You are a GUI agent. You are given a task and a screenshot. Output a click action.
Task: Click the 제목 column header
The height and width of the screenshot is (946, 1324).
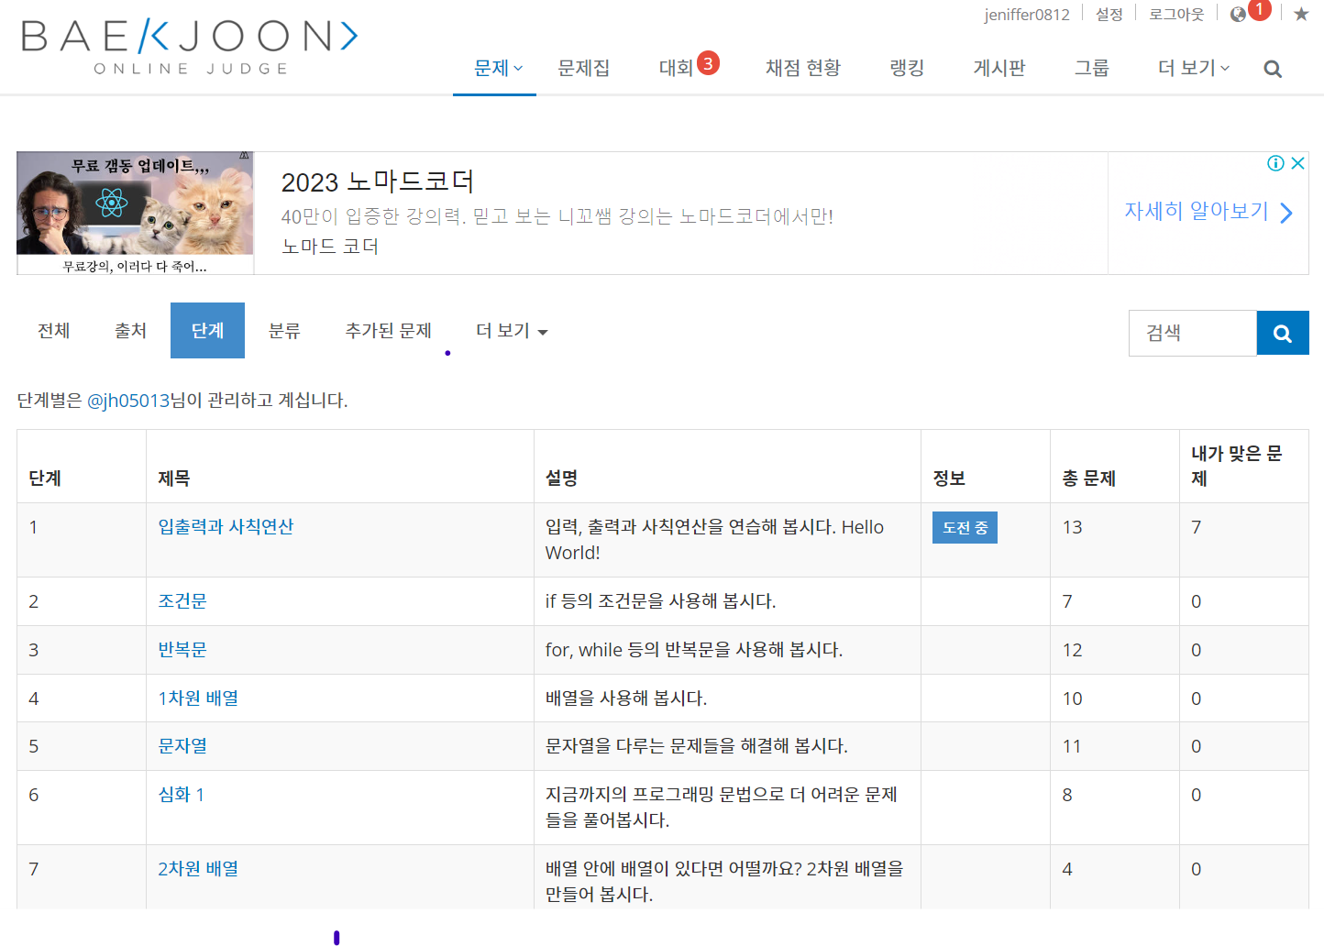(x=174, y=478)
